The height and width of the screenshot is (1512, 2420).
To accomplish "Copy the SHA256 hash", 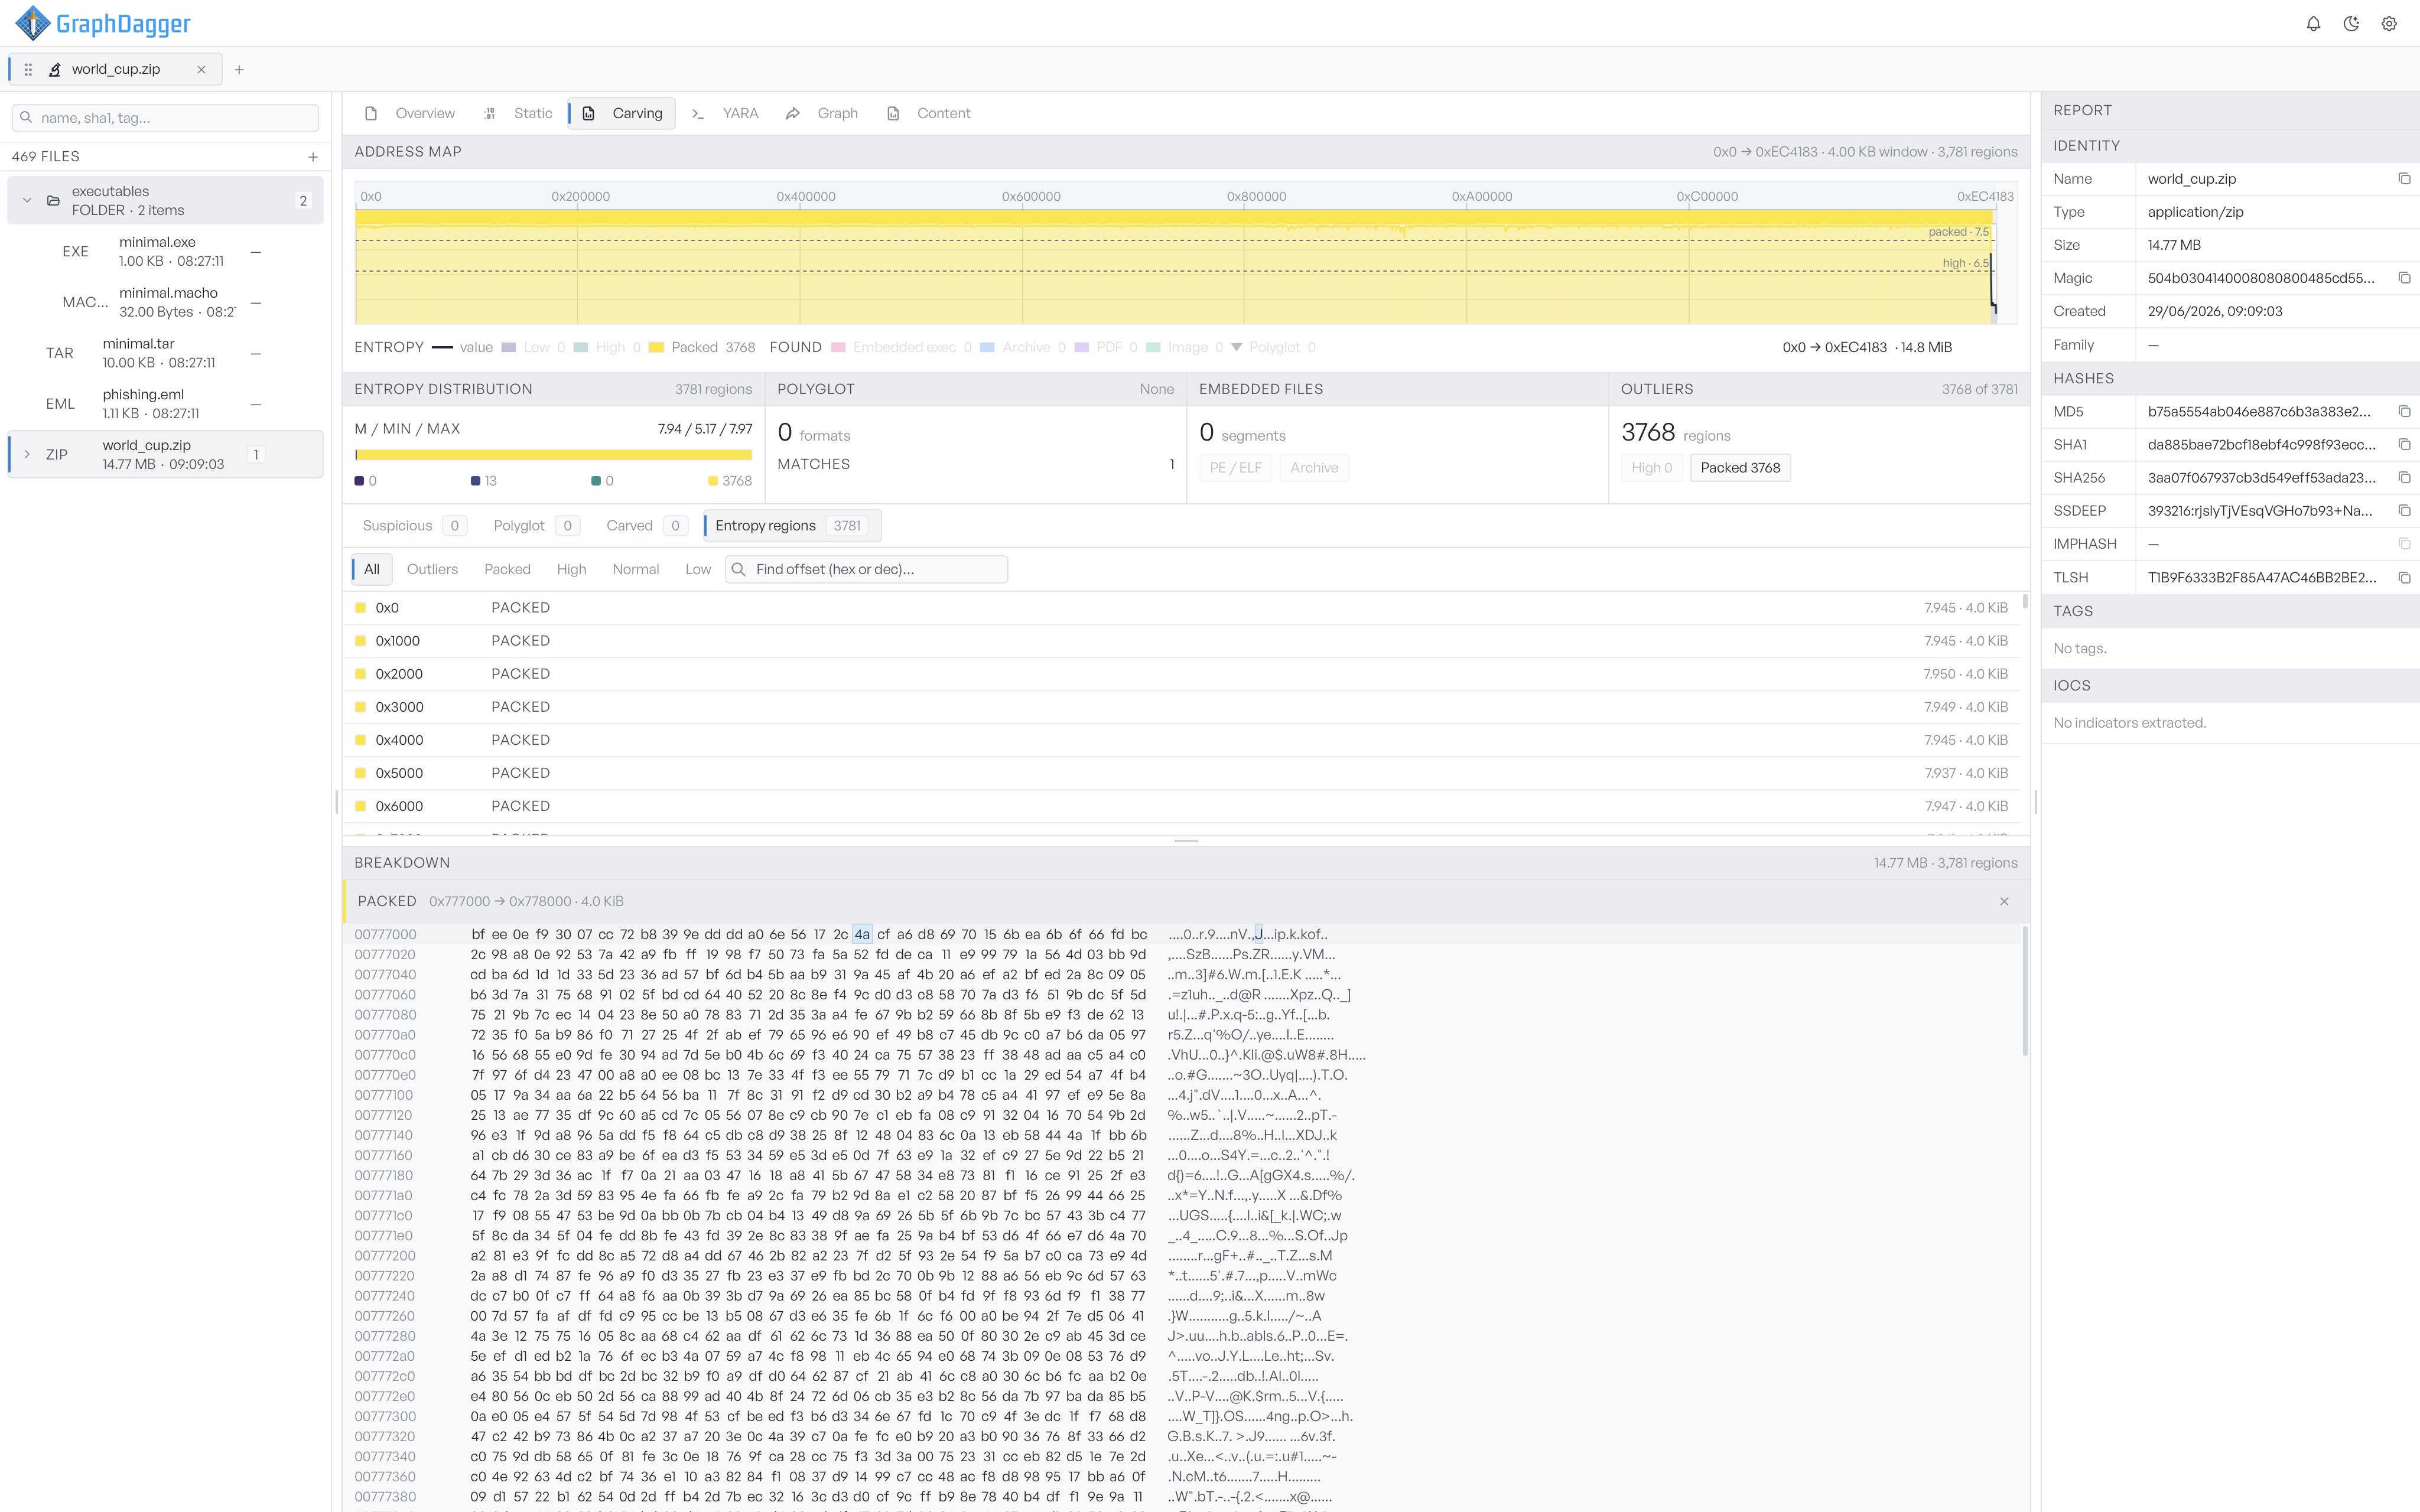I will (x=2404, y=478).
